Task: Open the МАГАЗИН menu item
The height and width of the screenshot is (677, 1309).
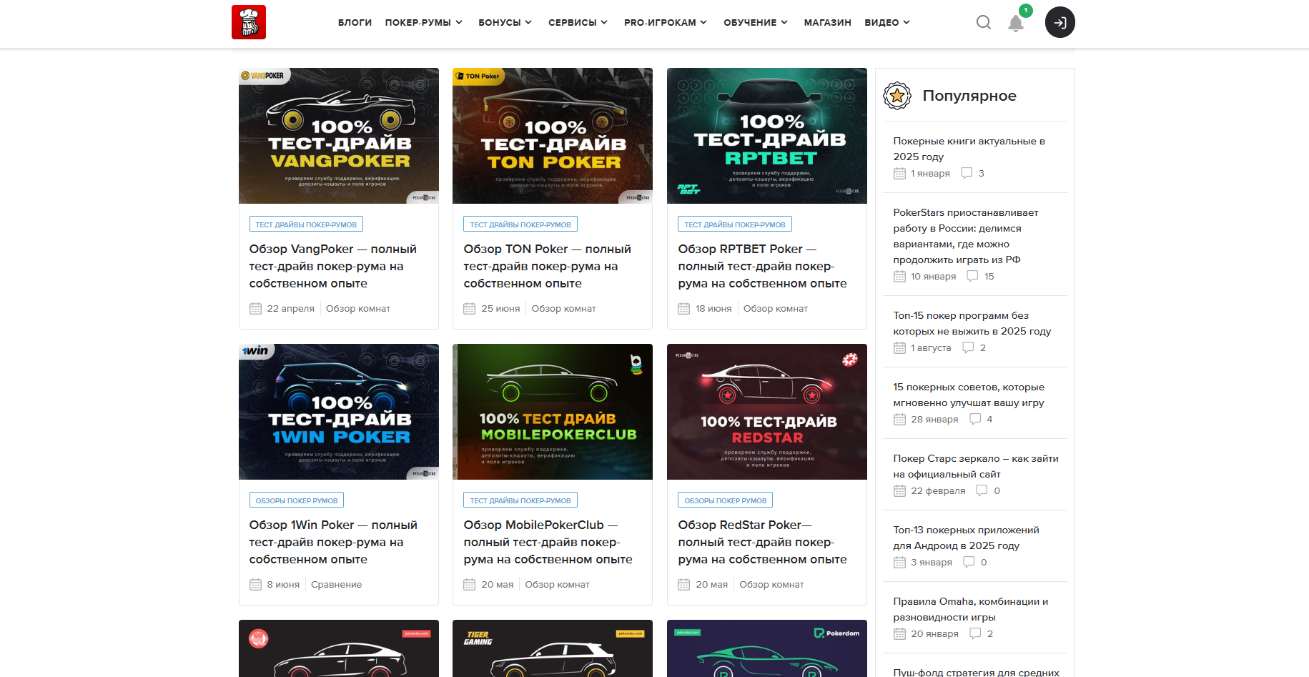Action: point(827,22)
